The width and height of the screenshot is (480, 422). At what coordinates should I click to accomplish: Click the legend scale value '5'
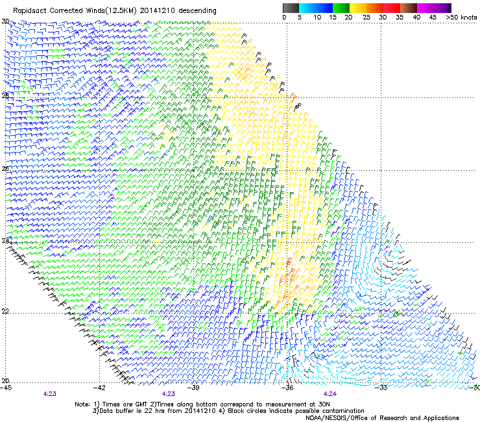point(300,18)
